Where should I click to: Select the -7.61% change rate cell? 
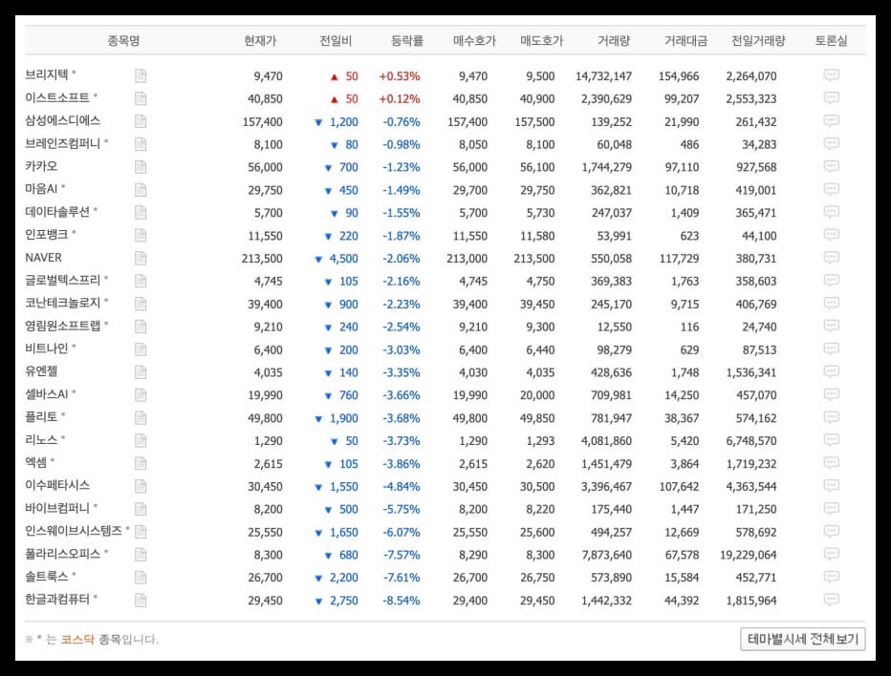click(x=402, y=578)
